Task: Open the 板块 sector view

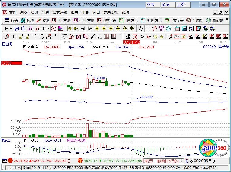Action: tap(27, 20)
